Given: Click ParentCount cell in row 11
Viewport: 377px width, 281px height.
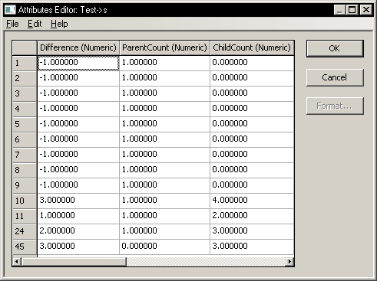Looking at the screenshot, I should pos(164,216).
